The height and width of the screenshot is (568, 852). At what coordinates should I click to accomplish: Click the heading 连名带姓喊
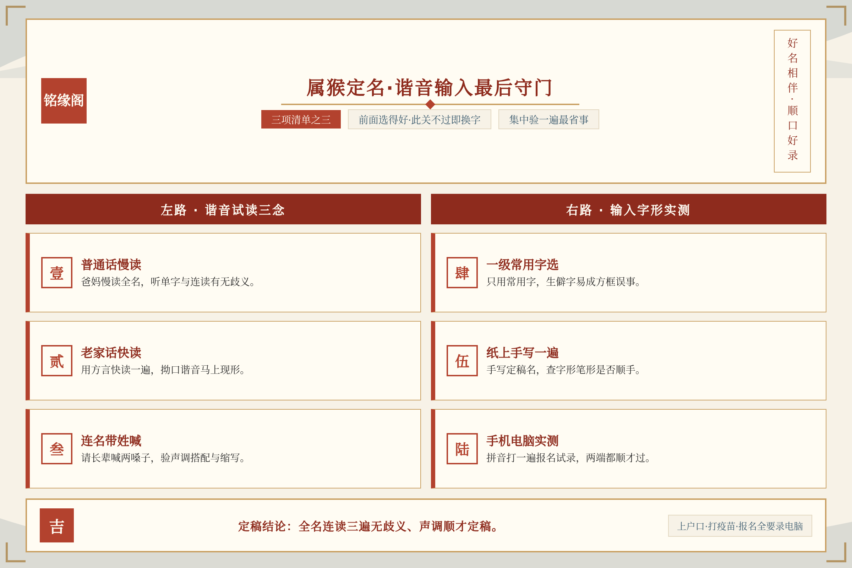(111, 441)
